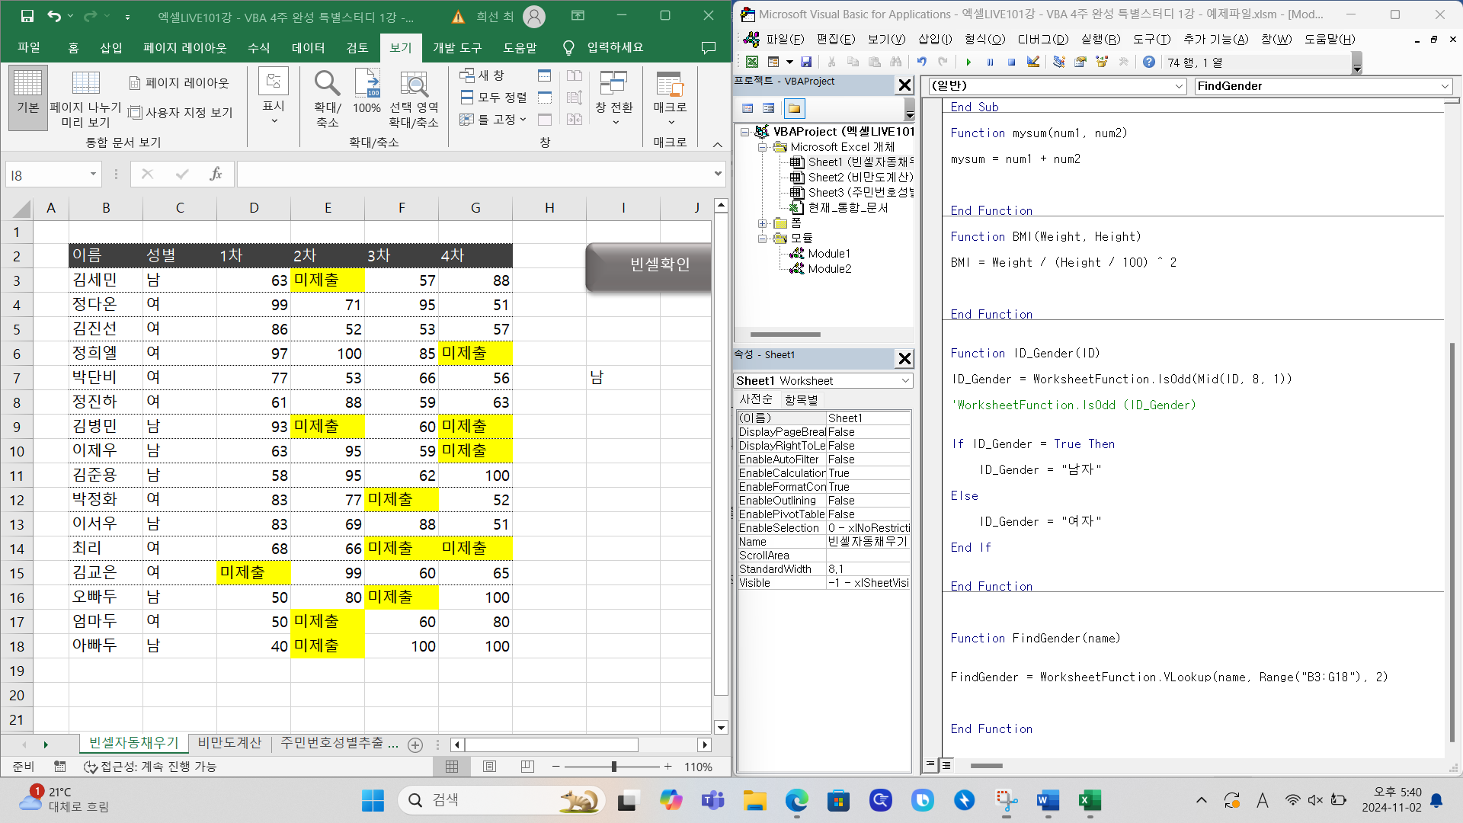Open the Debug menu in VBA editor
Viewport: 1463px width, 823px height.
(x=1042, y=39)
